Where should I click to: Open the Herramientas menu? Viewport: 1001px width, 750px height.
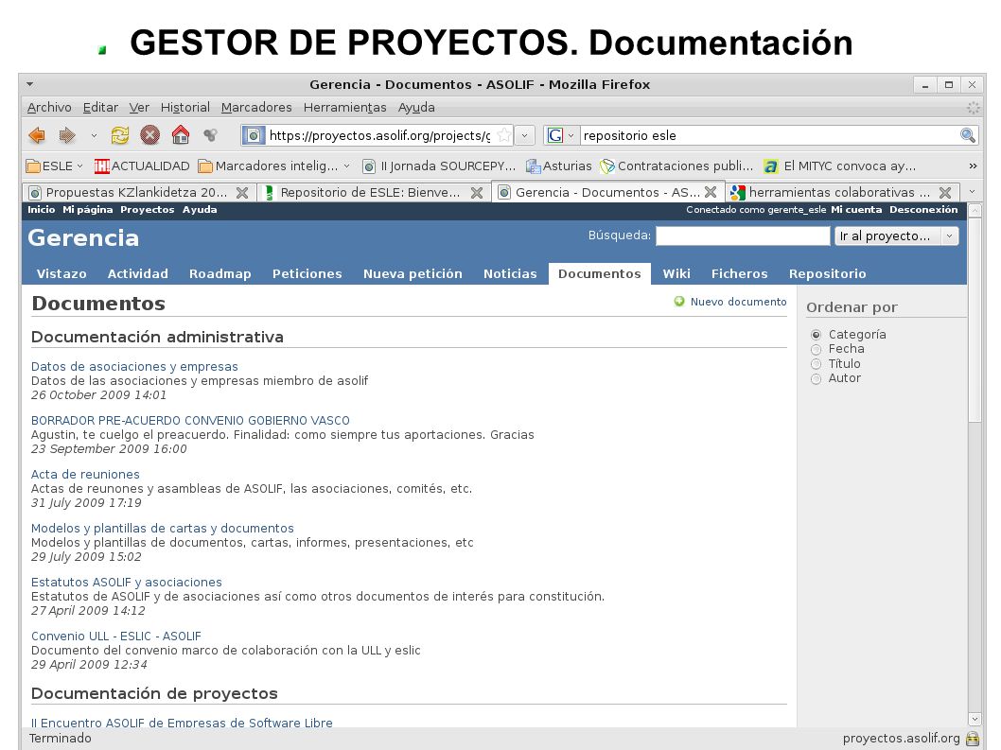tap(344, 107)
